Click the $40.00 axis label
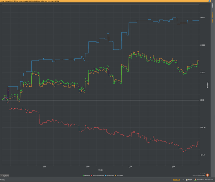 click(x=202, y=45)
